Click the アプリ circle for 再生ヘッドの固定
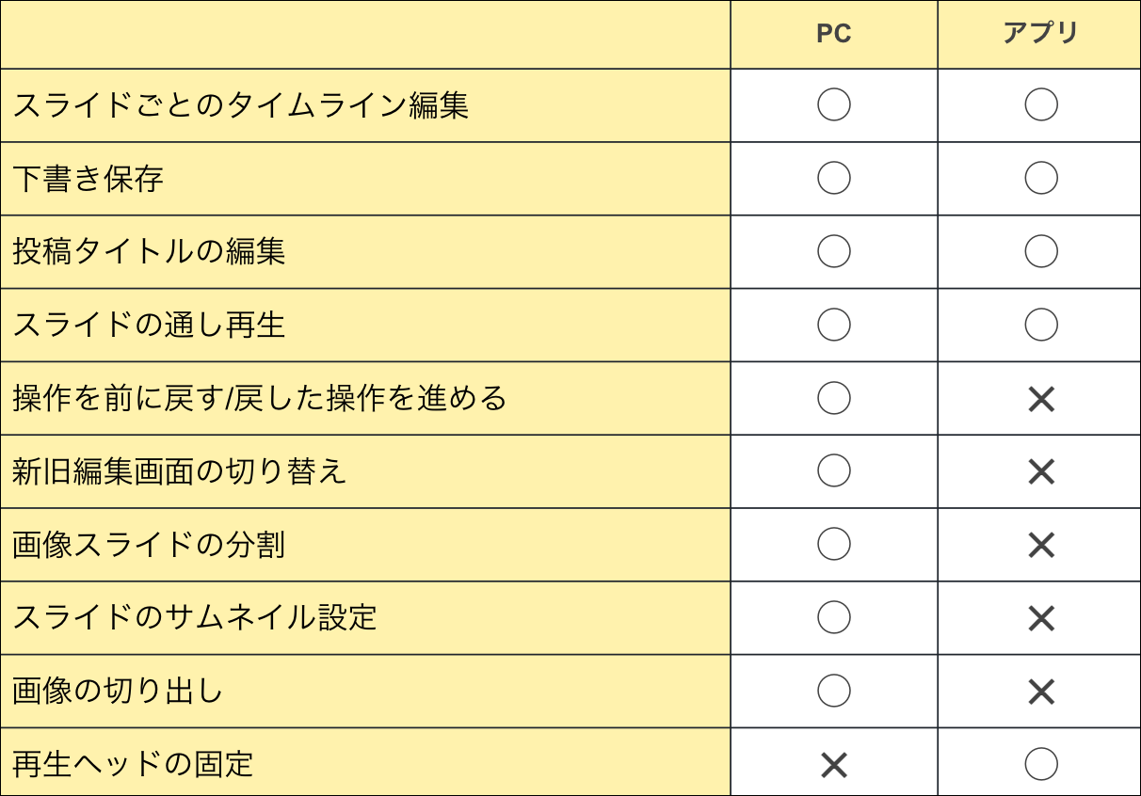 point(1041,764)
